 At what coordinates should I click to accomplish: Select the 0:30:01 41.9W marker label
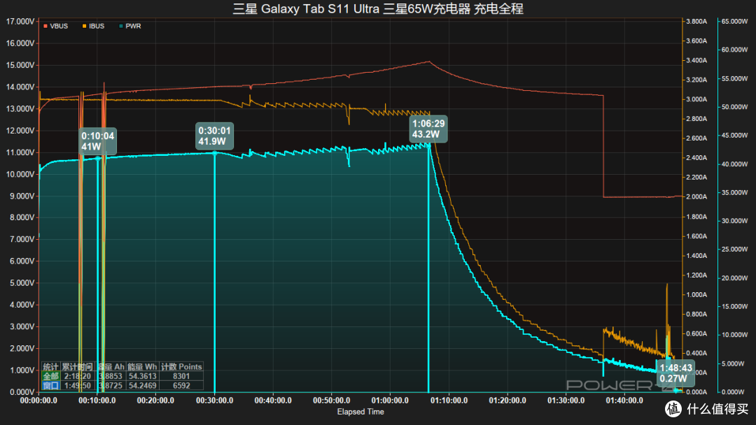215,136
